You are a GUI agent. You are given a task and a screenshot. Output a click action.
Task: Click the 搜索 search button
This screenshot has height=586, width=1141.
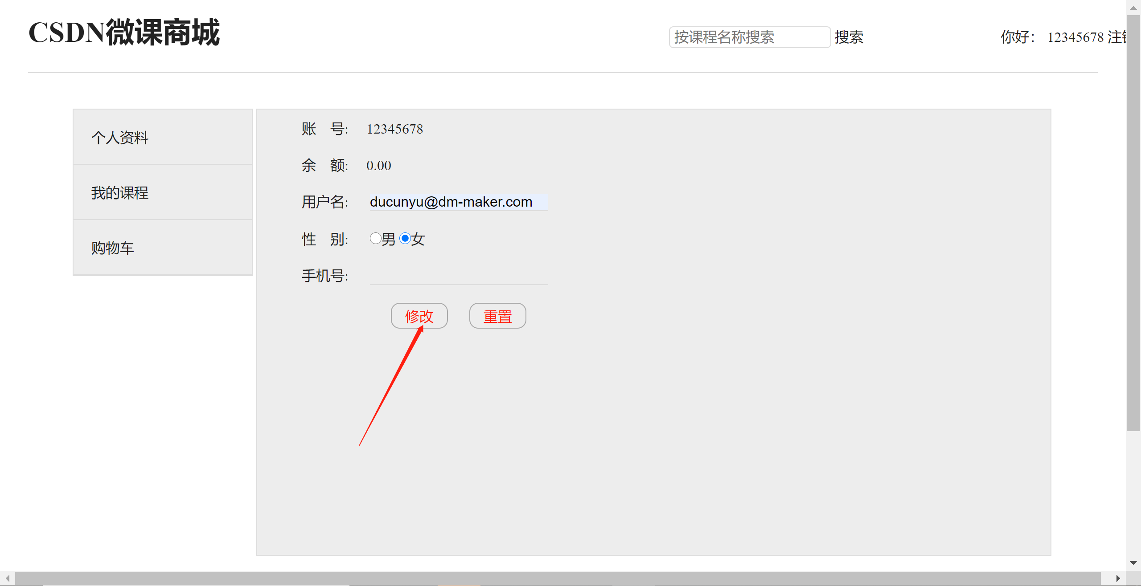tap(849, 37)
